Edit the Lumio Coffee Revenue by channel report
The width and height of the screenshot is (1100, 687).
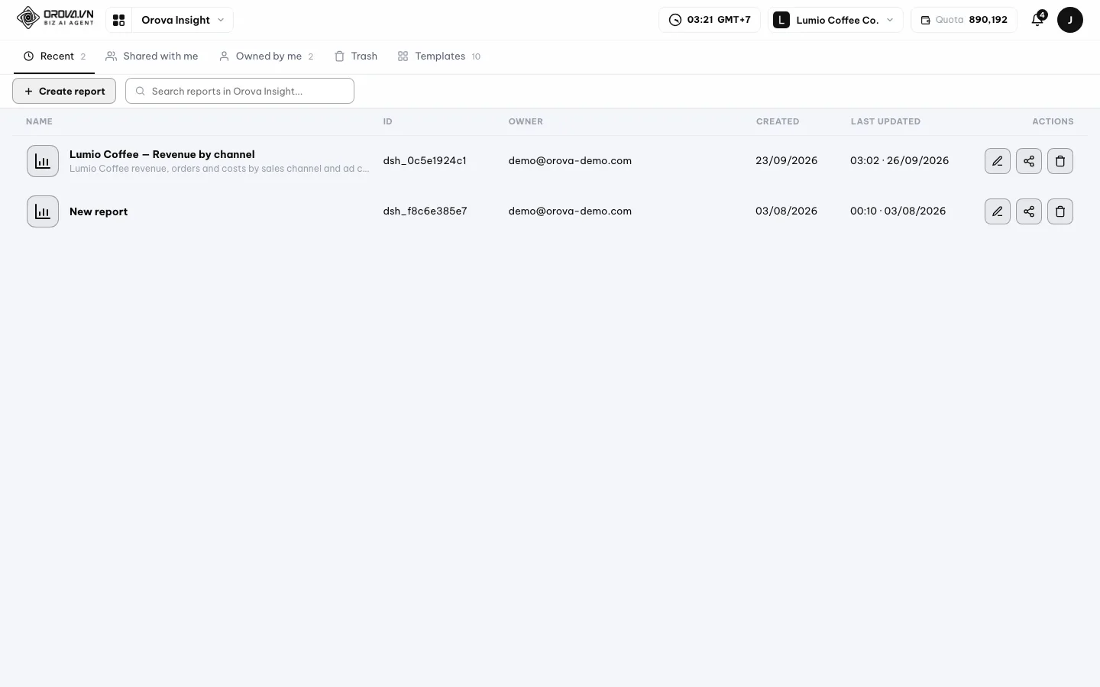[x=998, y=161]
